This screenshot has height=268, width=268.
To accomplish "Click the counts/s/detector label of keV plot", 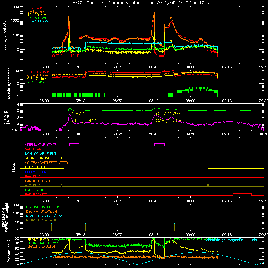I will pos(5,35).
